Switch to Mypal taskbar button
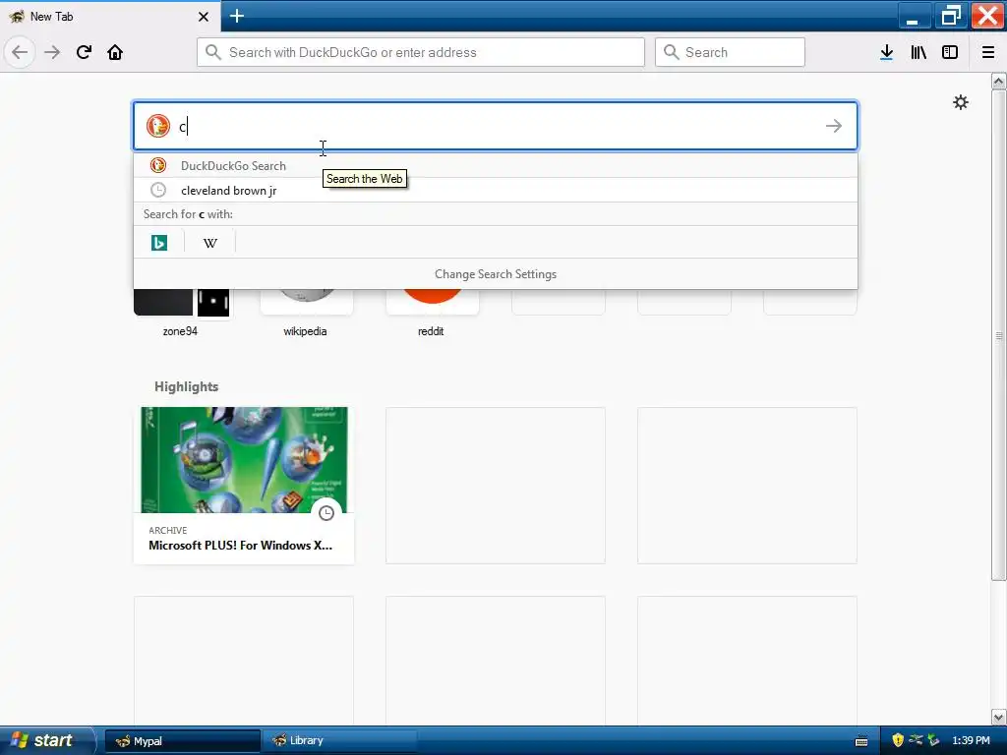Image resolution: width=1007 pixels, height=755 pixels. coord(182,741)
